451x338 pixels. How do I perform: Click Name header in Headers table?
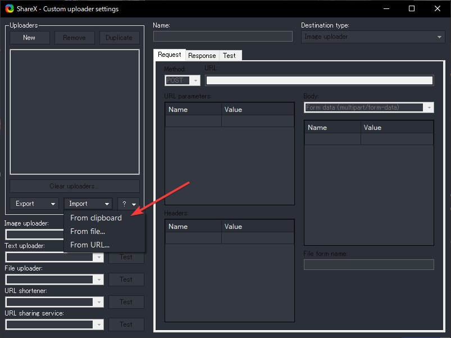(193, 226)
